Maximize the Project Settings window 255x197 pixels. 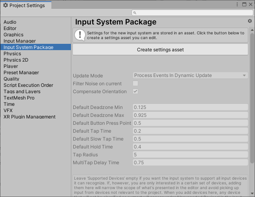[x=244, y=4]
